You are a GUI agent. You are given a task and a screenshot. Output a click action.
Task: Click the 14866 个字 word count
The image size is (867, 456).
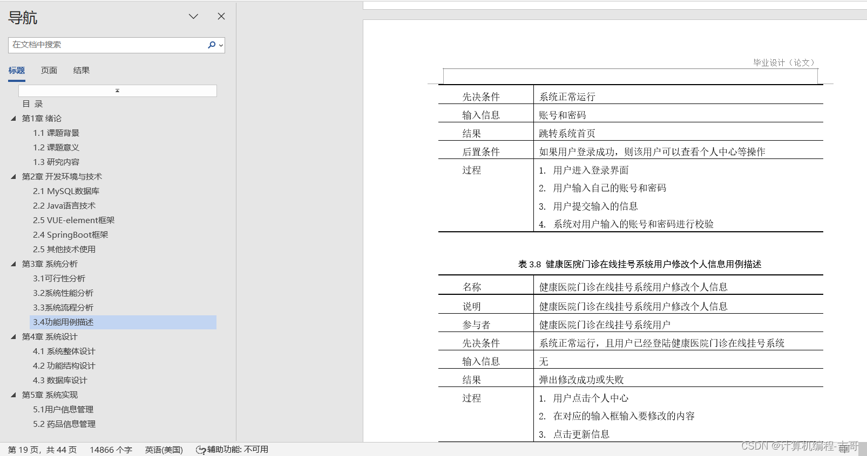(111, 450)
